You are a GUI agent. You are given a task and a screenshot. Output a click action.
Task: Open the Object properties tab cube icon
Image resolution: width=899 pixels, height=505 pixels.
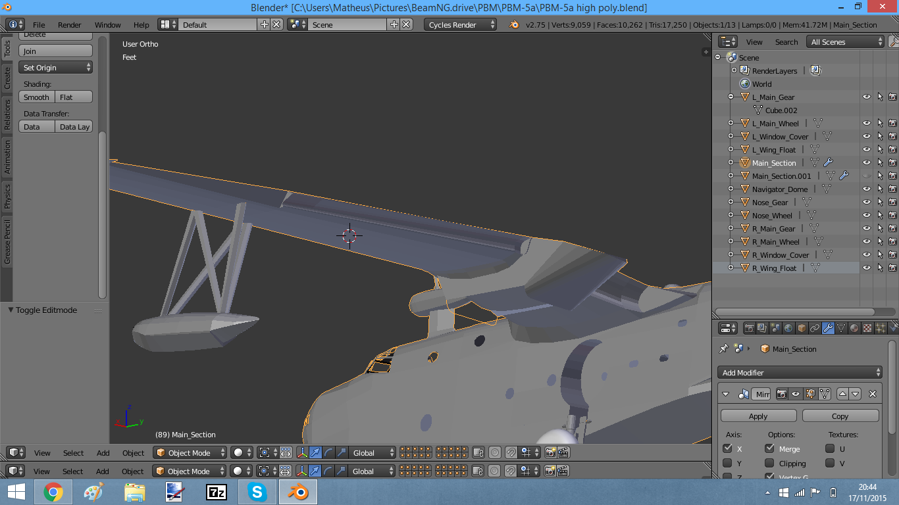[x=802, y=327]
